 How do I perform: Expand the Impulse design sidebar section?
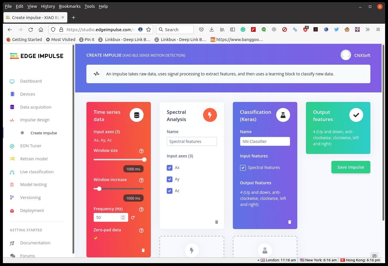point(35,120)
